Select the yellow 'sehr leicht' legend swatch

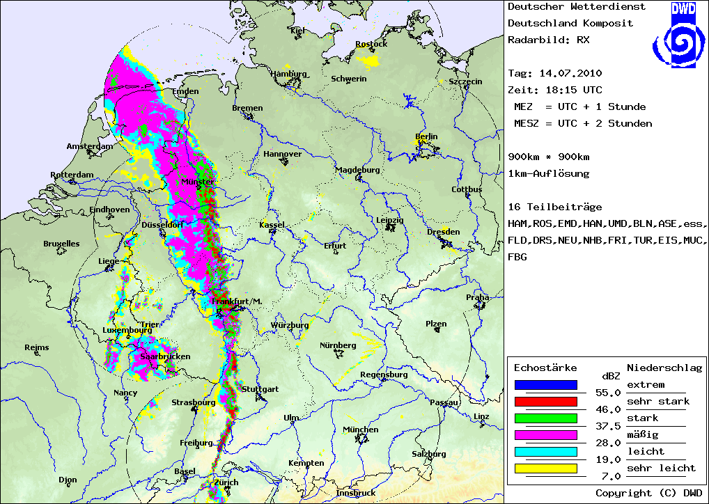[x=545, y=468]
